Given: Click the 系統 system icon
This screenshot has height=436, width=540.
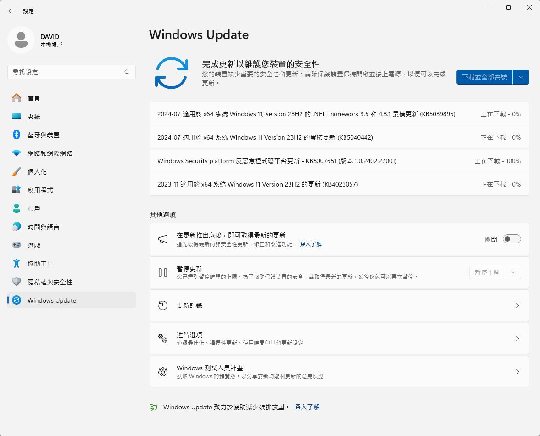Looking at the screenshot, I should tap(17, 117).
